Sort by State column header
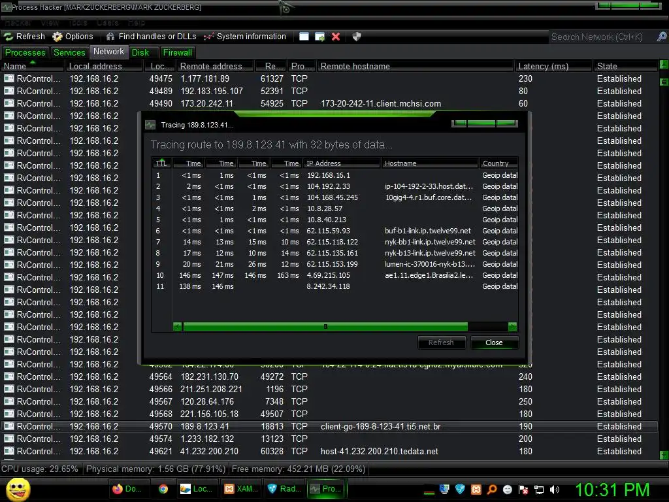This screenshot has height=502, width=669. pos(625,66)
